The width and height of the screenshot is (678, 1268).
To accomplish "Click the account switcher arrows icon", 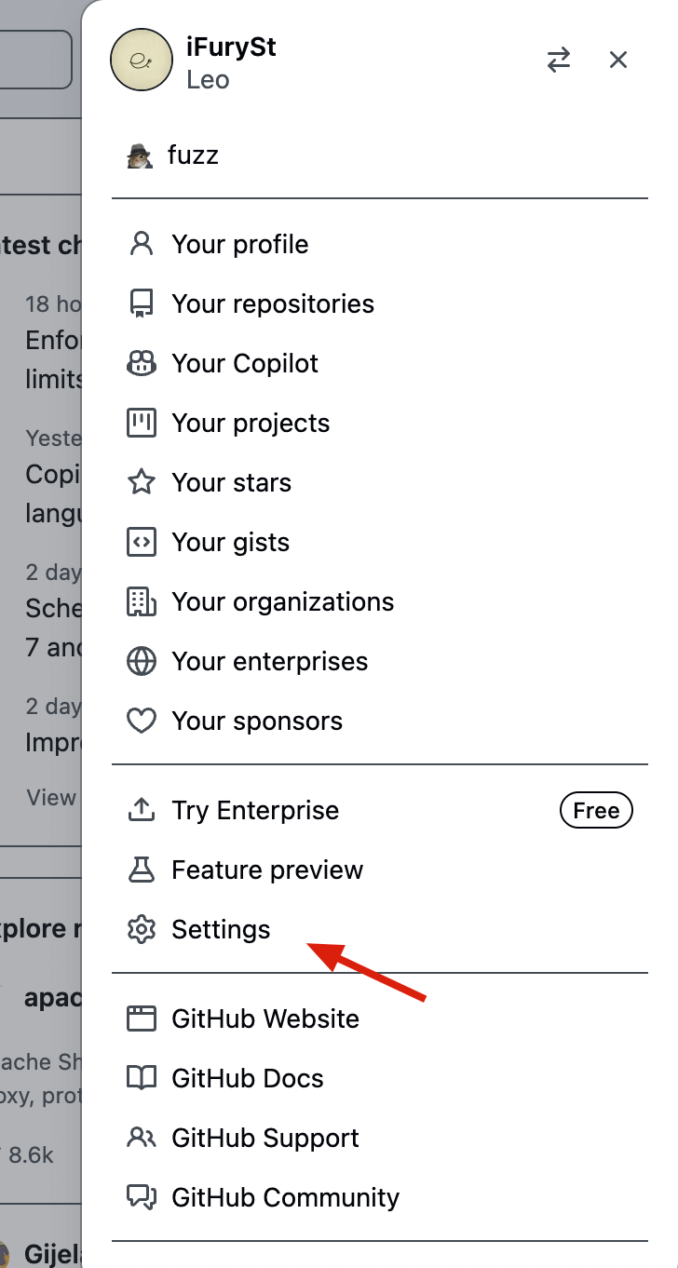I will tap(559, 61).
